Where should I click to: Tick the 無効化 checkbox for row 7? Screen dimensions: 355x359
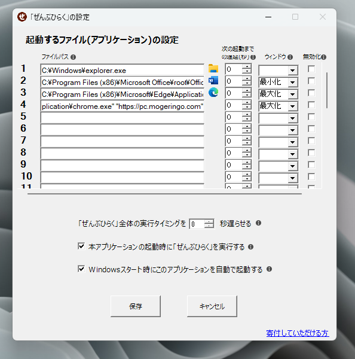(311, 141)
